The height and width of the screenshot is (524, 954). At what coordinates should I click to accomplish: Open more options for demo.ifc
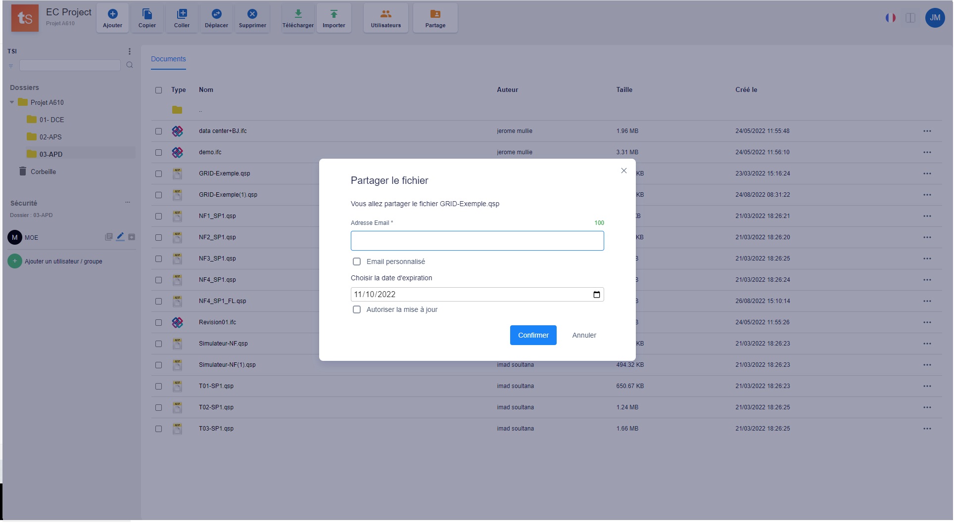coord(927,152)
